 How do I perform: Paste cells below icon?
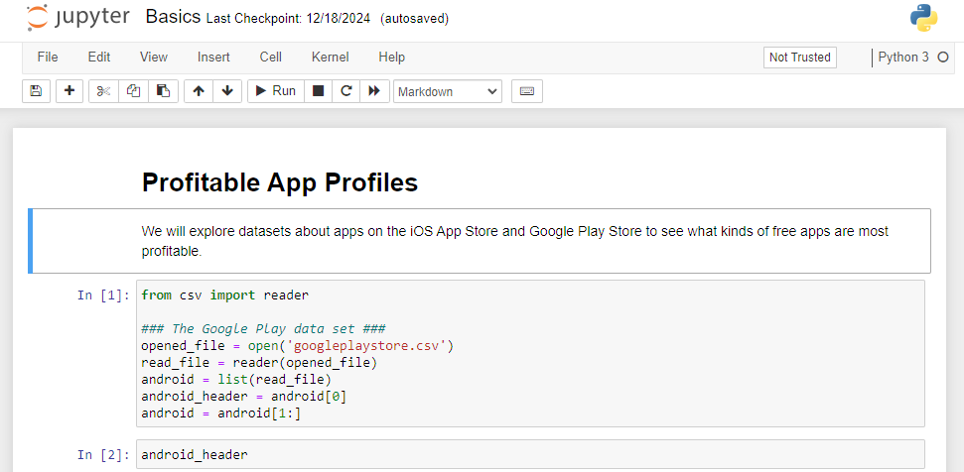[163, 91]
